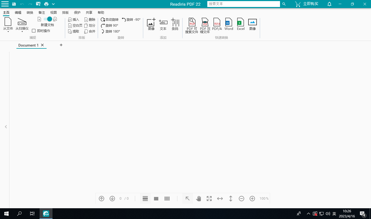
Task: Rotate the page with 旋转 -90°
Action: 131,20
